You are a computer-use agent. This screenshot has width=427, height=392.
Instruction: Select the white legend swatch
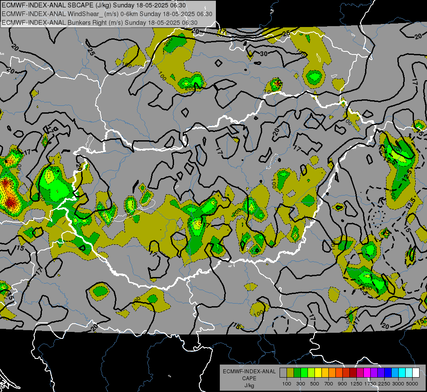point(416,372)
